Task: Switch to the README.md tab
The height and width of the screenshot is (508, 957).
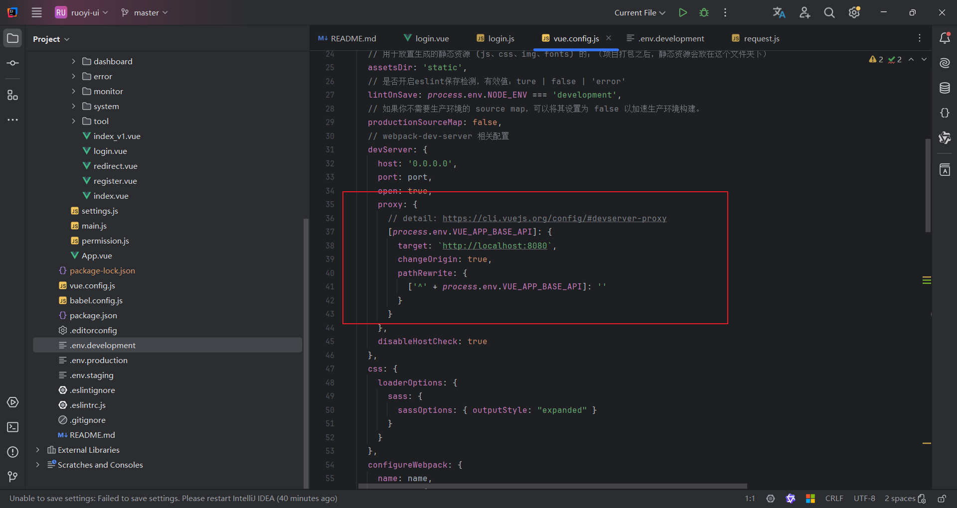Action: 347,38
